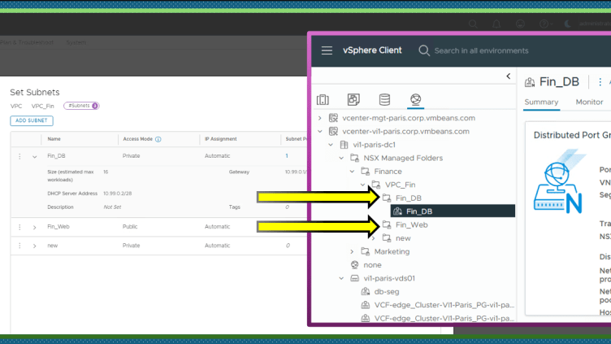Click the vcenter-mgt-paris vCenter icon
The height and width of the screenshot is (344, 611).
coord(333,118)
